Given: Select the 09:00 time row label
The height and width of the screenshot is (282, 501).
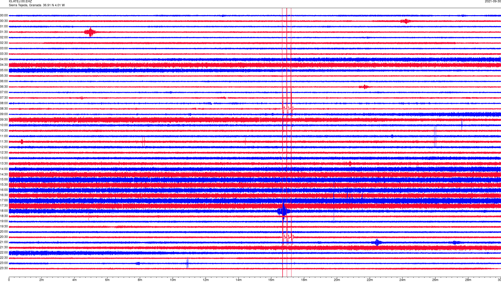Looking at the screenshot, I should tap(4, 114).
